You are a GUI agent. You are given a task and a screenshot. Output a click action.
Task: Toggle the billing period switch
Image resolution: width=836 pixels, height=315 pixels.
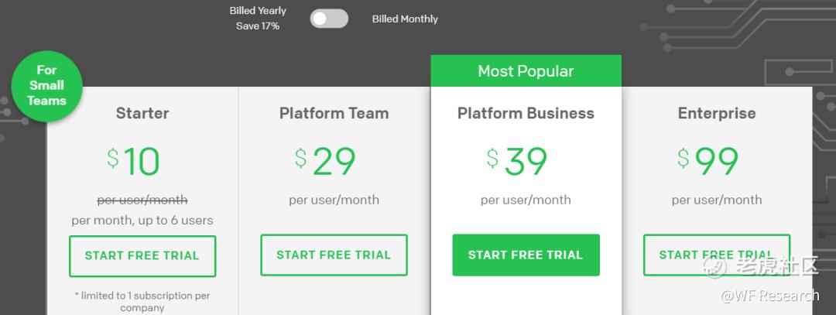[x=329, y=19]
